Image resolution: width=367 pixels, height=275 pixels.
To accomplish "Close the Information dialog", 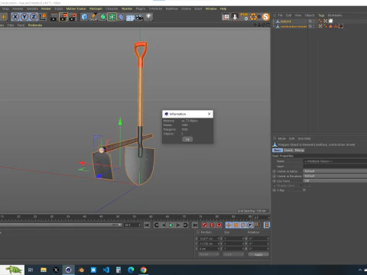I will pos(209,114).
